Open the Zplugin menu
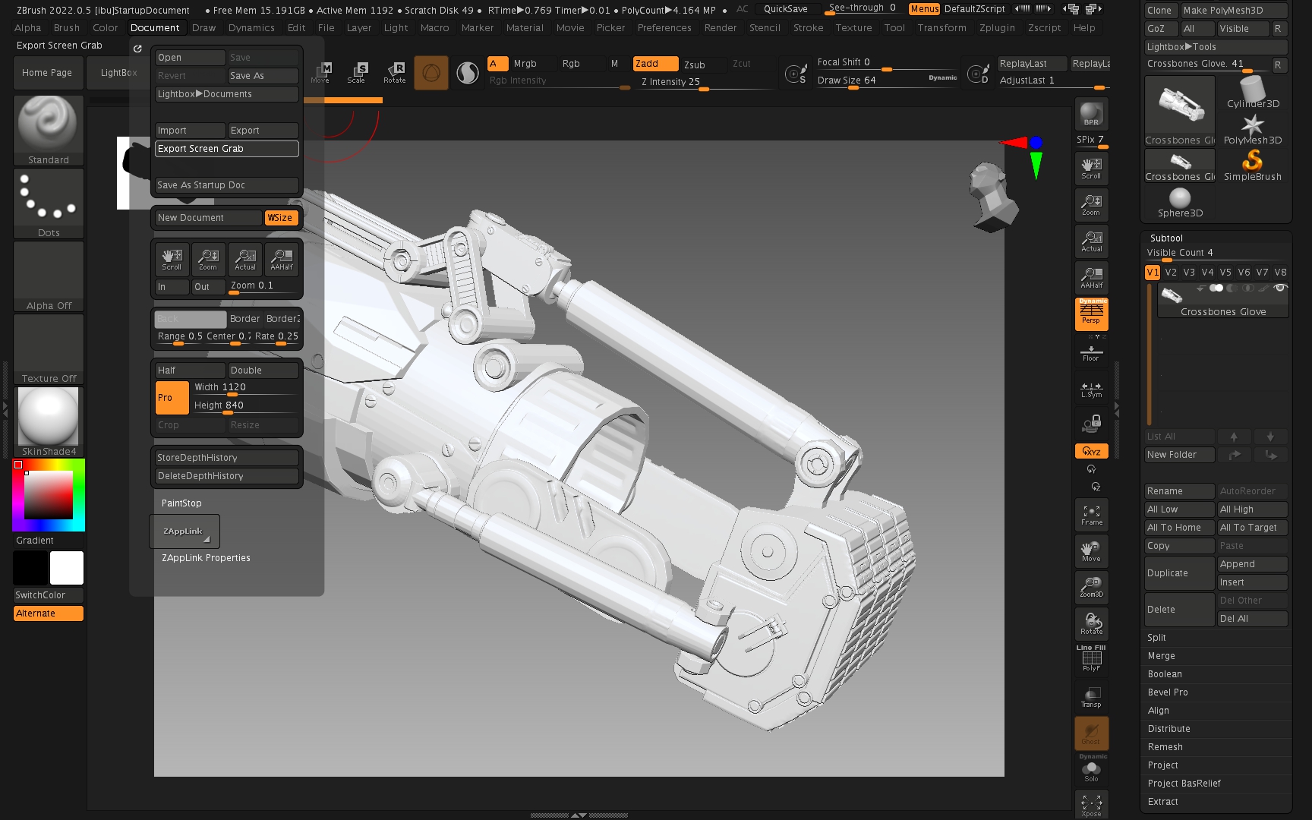The width and height of the screenshot is (1312, 820). 996,28
